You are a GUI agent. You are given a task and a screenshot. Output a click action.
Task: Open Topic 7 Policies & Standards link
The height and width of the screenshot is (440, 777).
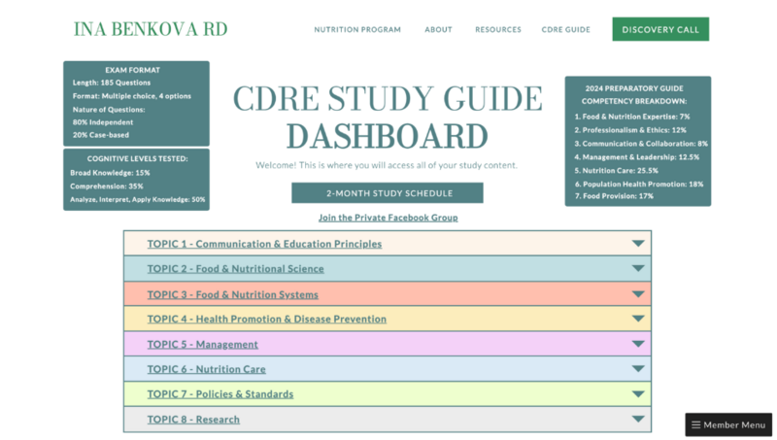click(220, 394)
